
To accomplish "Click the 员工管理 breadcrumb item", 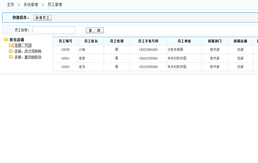I will [54, 5].
